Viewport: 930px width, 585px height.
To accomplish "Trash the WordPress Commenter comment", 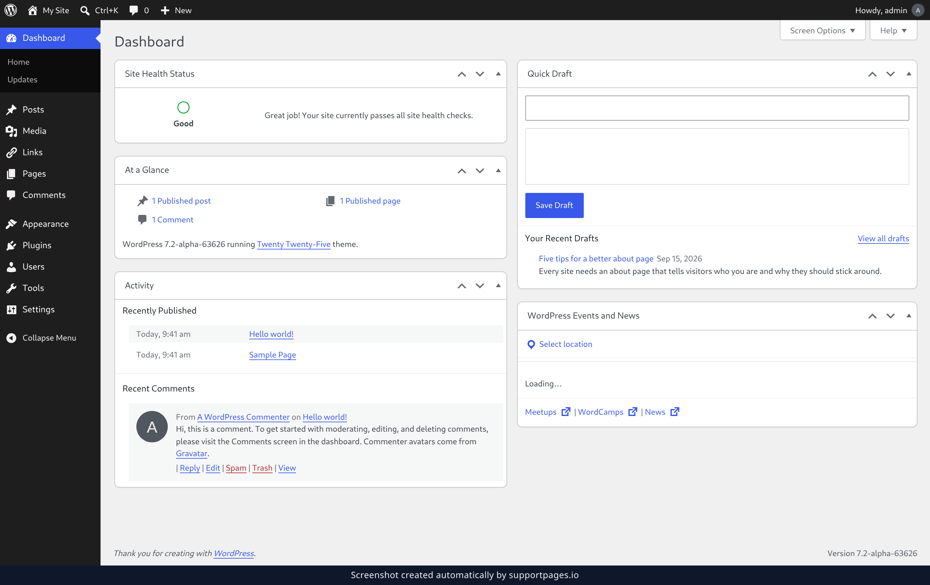I will point(262,468).
